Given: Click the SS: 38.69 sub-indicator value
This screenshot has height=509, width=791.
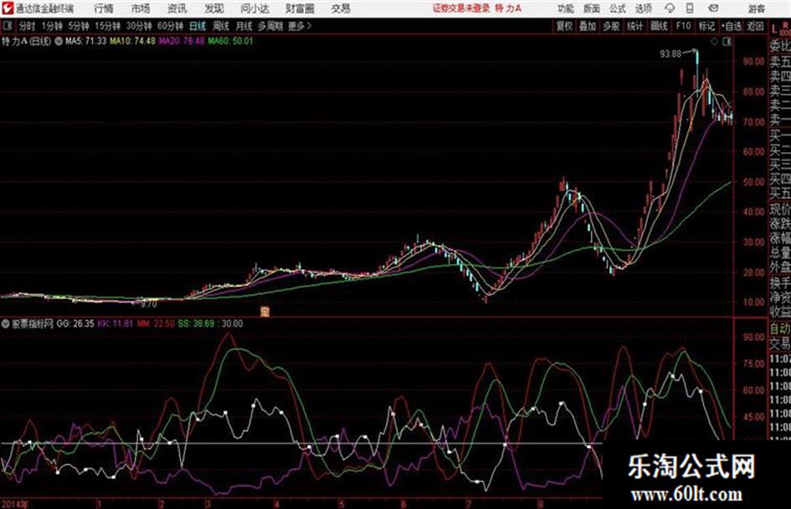Looking at the screenshot, I should (196, 323).
